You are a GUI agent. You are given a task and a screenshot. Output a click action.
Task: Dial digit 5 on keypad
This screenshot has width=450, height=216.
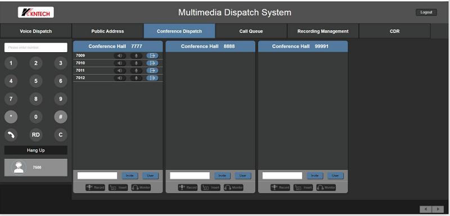click(36, 81)
